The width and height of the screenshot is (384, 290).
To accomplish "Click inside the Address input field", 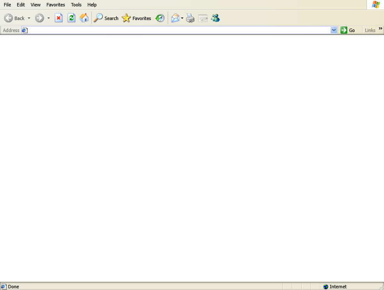I will pyautogui.click(x=171, y=30).
